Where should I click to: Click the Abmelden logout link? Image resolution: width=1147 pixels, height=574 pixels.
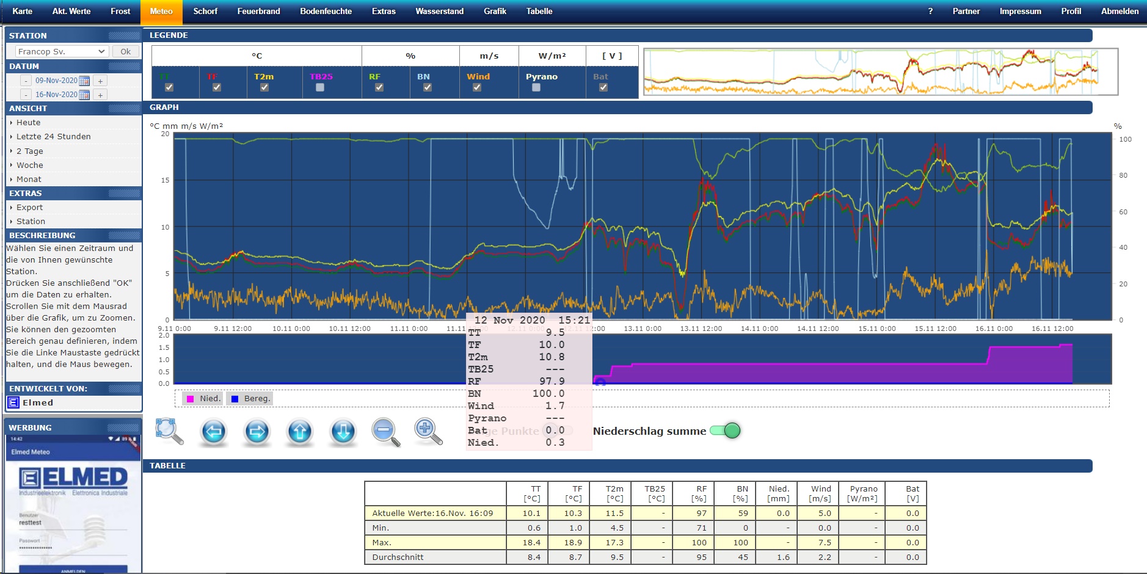(1119, 11)
